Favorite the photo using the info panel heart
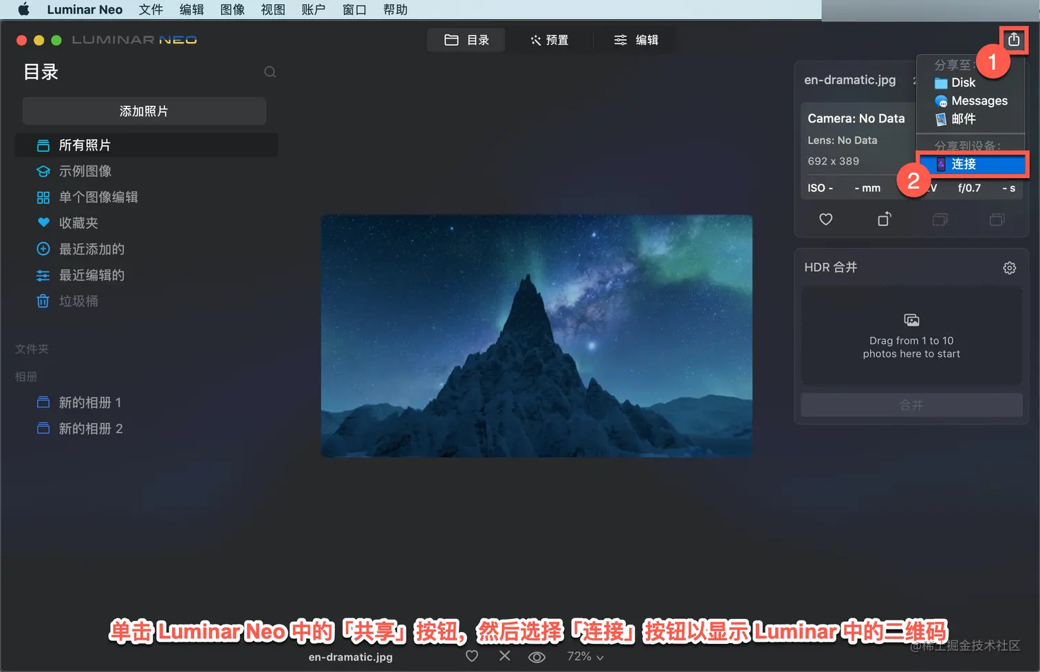Screen dimensions: 1040x672 (x=826, y=219)
